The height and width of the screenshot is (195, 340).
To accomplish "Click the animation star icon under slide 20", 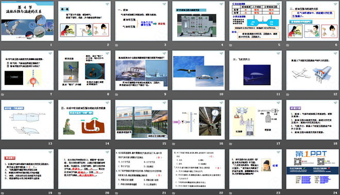I will tap(60, 193).
